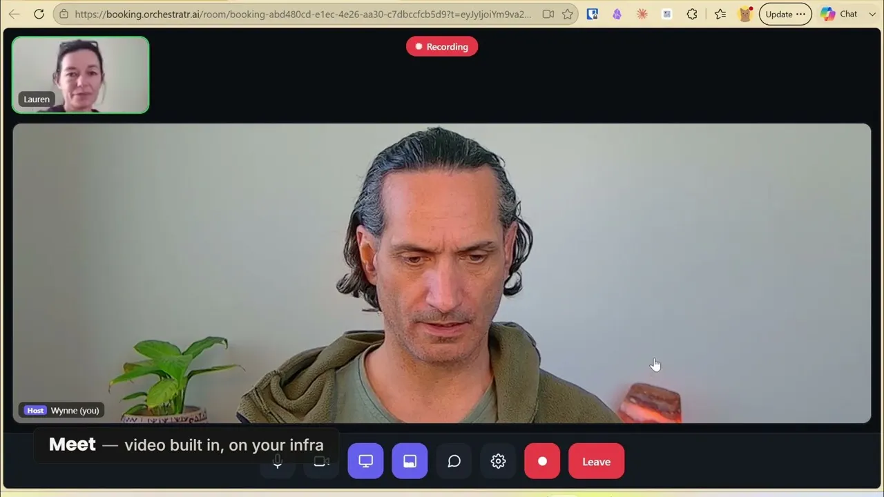Expand the dropdown chevron beside Chat

(x=872, y=14)
